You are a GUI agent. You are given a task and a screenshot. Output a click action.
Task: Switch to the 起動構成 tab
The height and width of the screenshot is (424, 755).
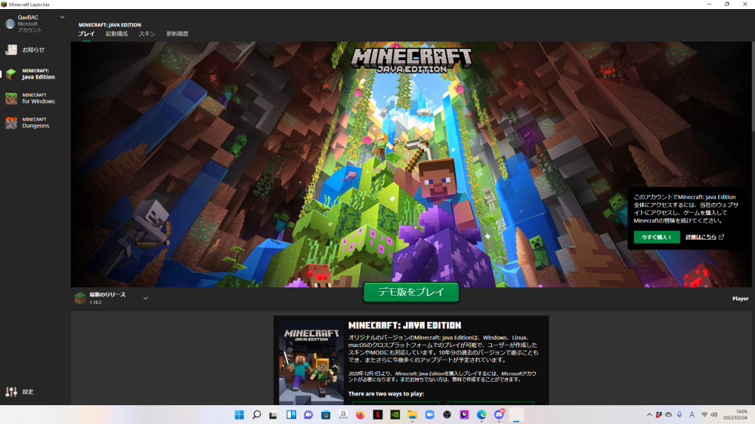[116, 34]
